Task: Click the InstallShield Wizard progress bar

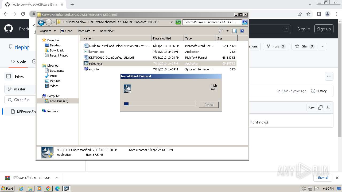Action: 160,104
